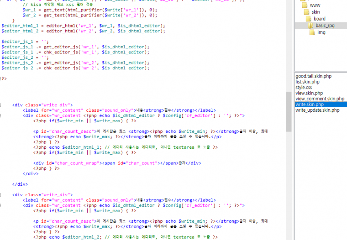Click the skin folder icon
This screenshot has height=240, width=347.
tap(306, 12)
